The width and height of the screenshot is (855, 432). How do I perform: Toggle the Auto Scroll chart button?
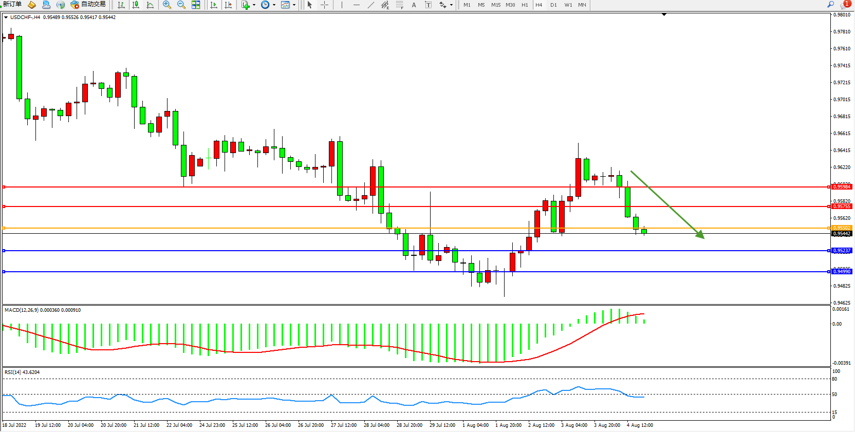[x=214, y=5]
